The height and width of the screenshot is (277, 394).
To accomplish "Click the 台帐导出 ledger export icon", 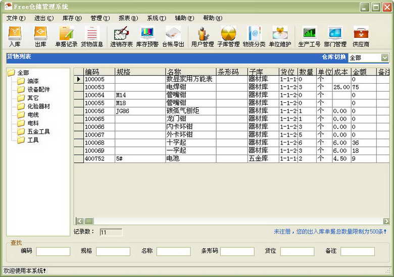I will [173, 37].
